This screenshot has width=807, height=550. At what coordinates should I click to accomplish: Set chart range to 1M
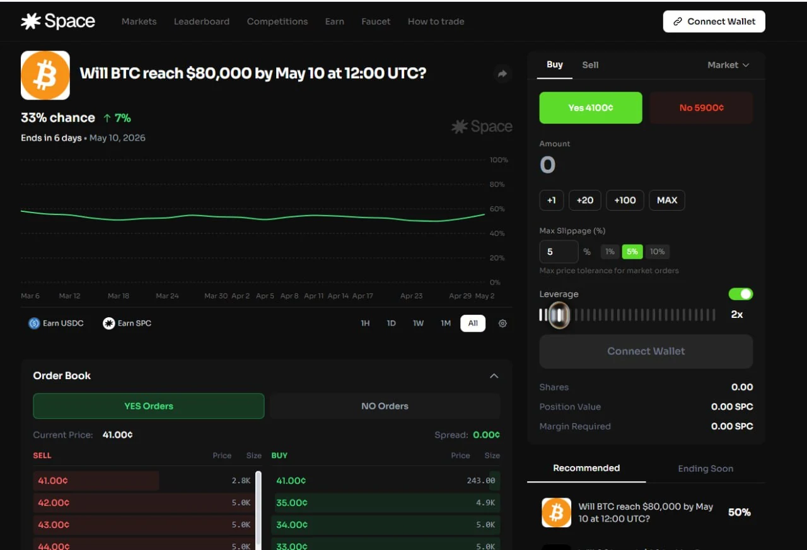[446, 324]
